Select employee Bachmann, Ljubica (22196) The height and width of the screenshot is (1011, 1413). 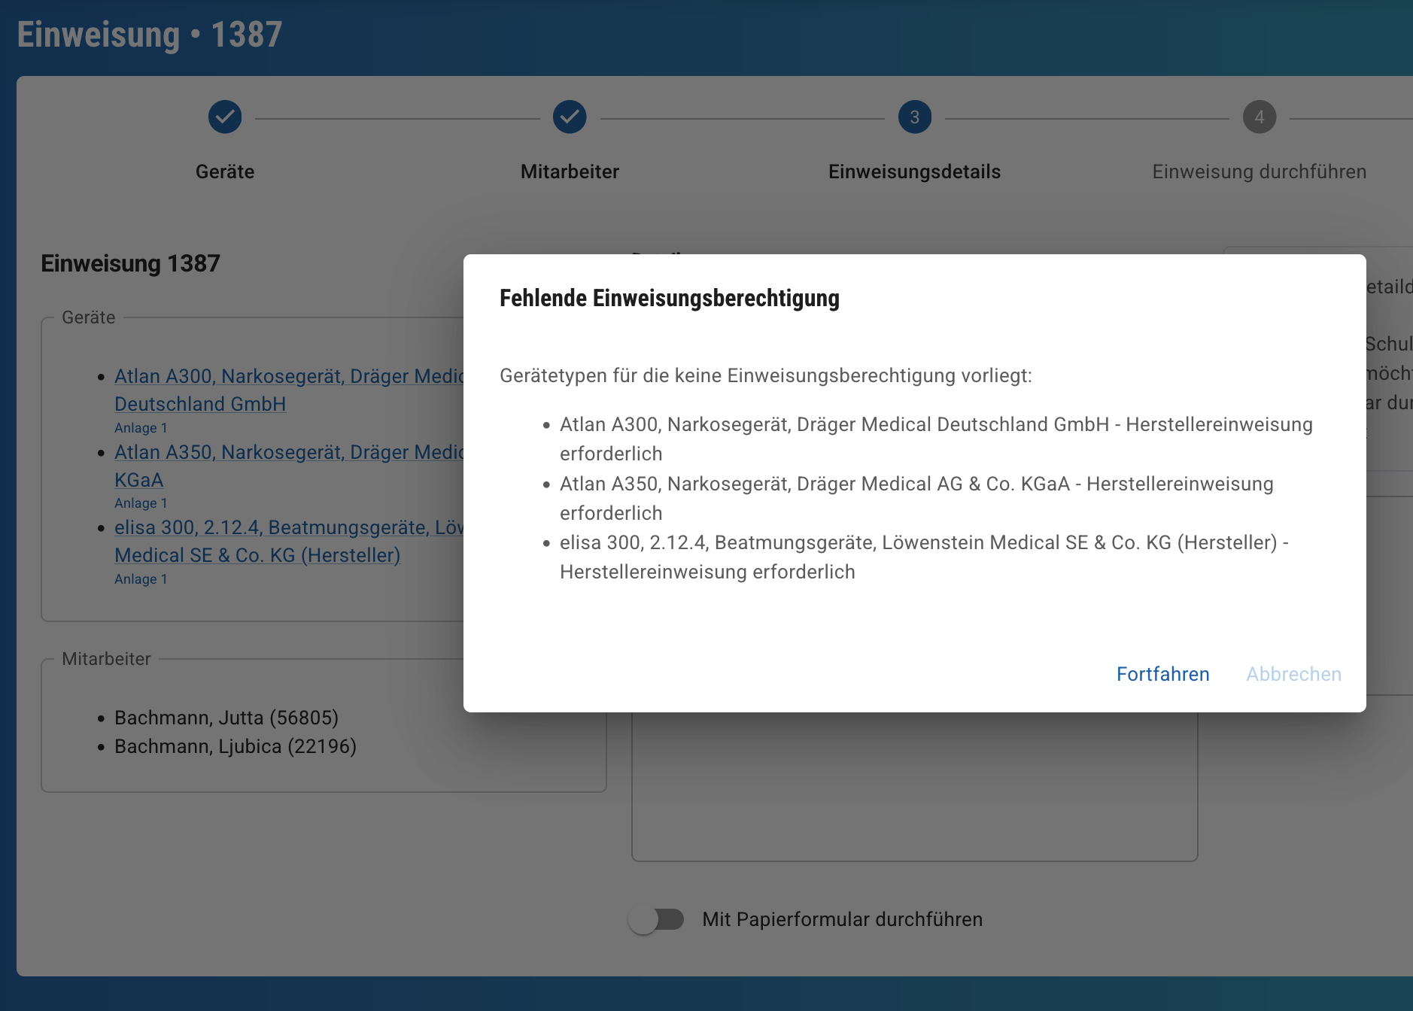[235, 746]
